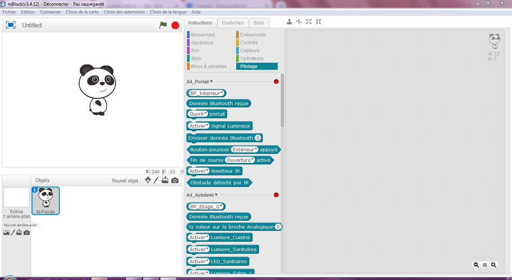Open the Ouvrir portail block dropdown

(206, 114)
